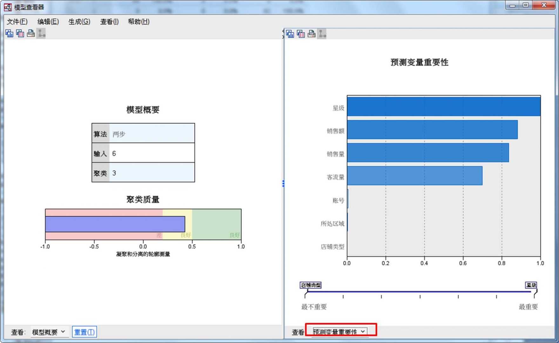Click the 输入 value 6 cell
This screenshot has height=343, width=559.
[x=152, y=153]
